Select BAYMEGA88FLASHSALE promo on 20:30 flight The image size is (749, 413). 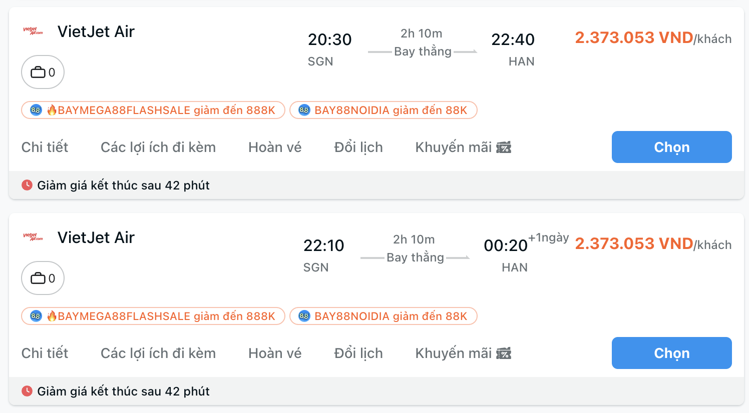pyautogui.click(x=153, y=110)
